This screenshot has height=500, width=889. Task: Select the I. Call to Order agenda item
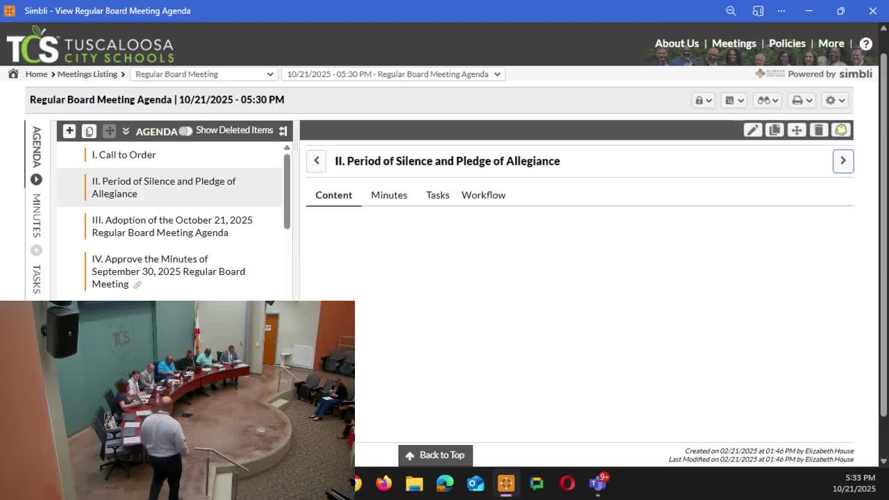pos(124,155)
